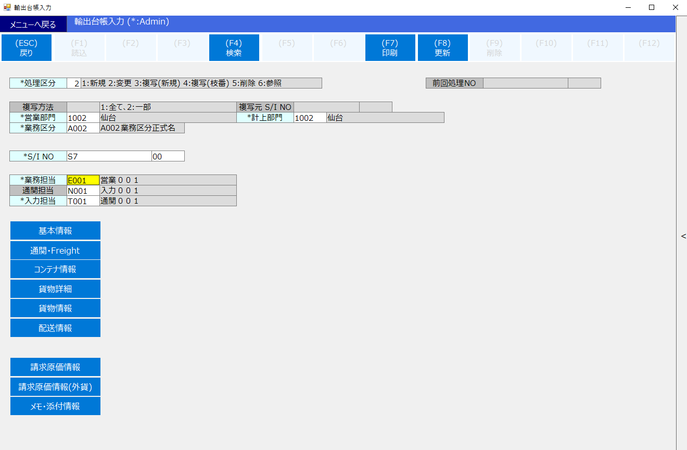Click the F7 印刷 function button
The height and width of the screenshot is (450, 687).
coord(390,48)
